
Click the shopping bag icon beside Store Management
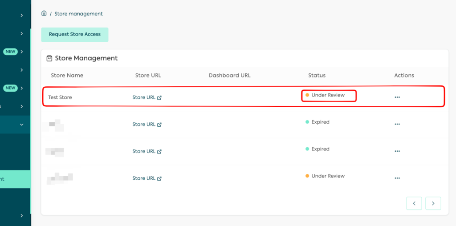point(49,58)
